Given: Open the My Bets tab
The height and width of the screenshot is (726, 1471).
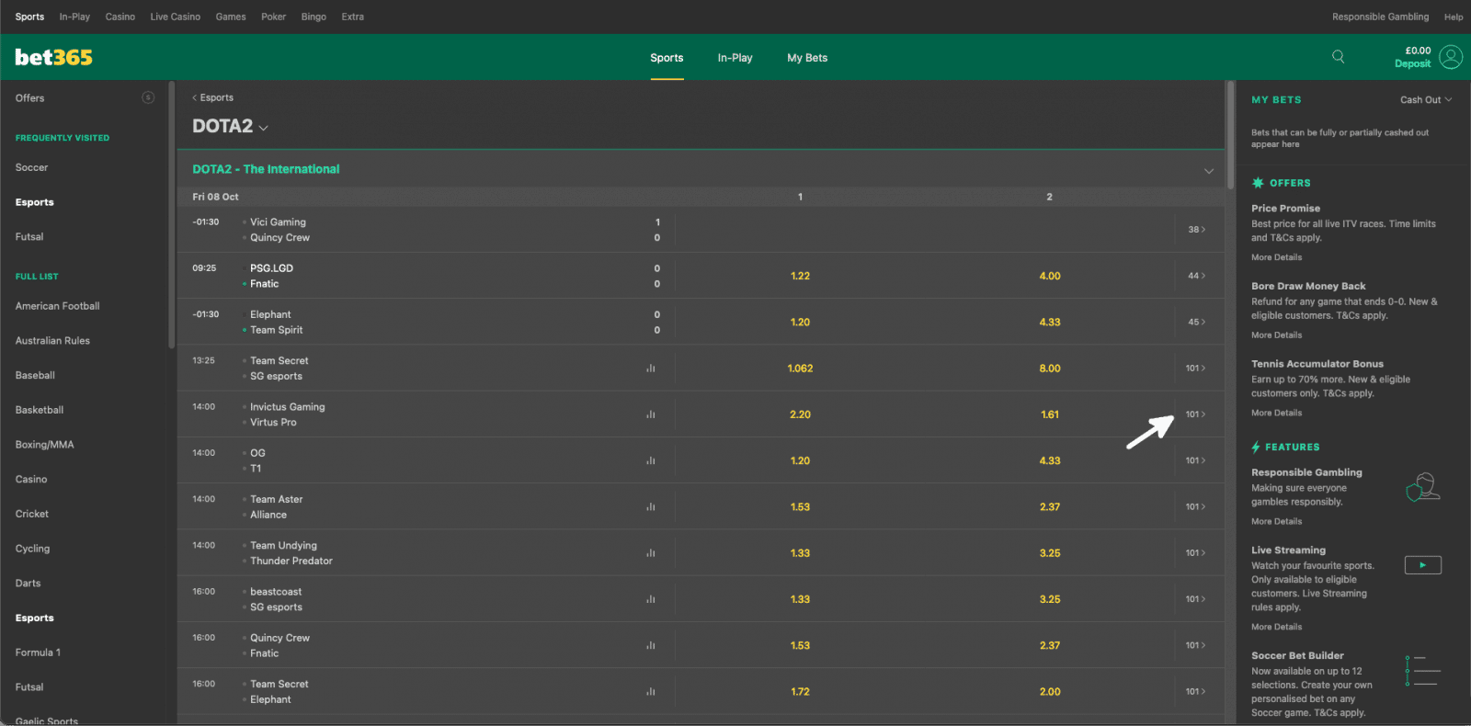Looking at the screenshot, I should tap(807, 58).
